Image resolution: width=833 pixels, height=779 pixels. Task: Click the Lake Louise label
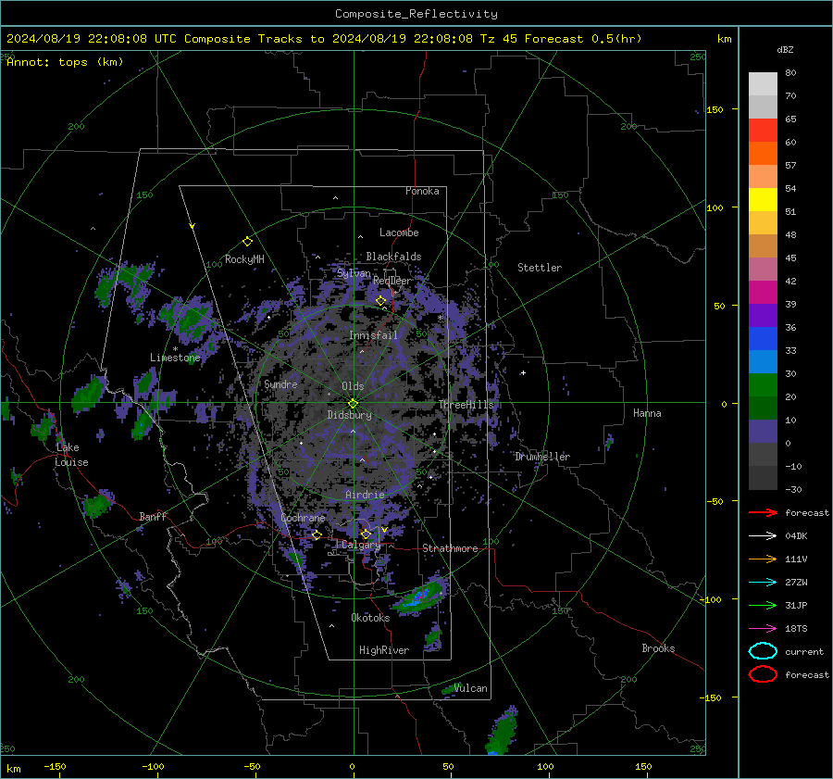pyautogui.click(x=71, y=455)
